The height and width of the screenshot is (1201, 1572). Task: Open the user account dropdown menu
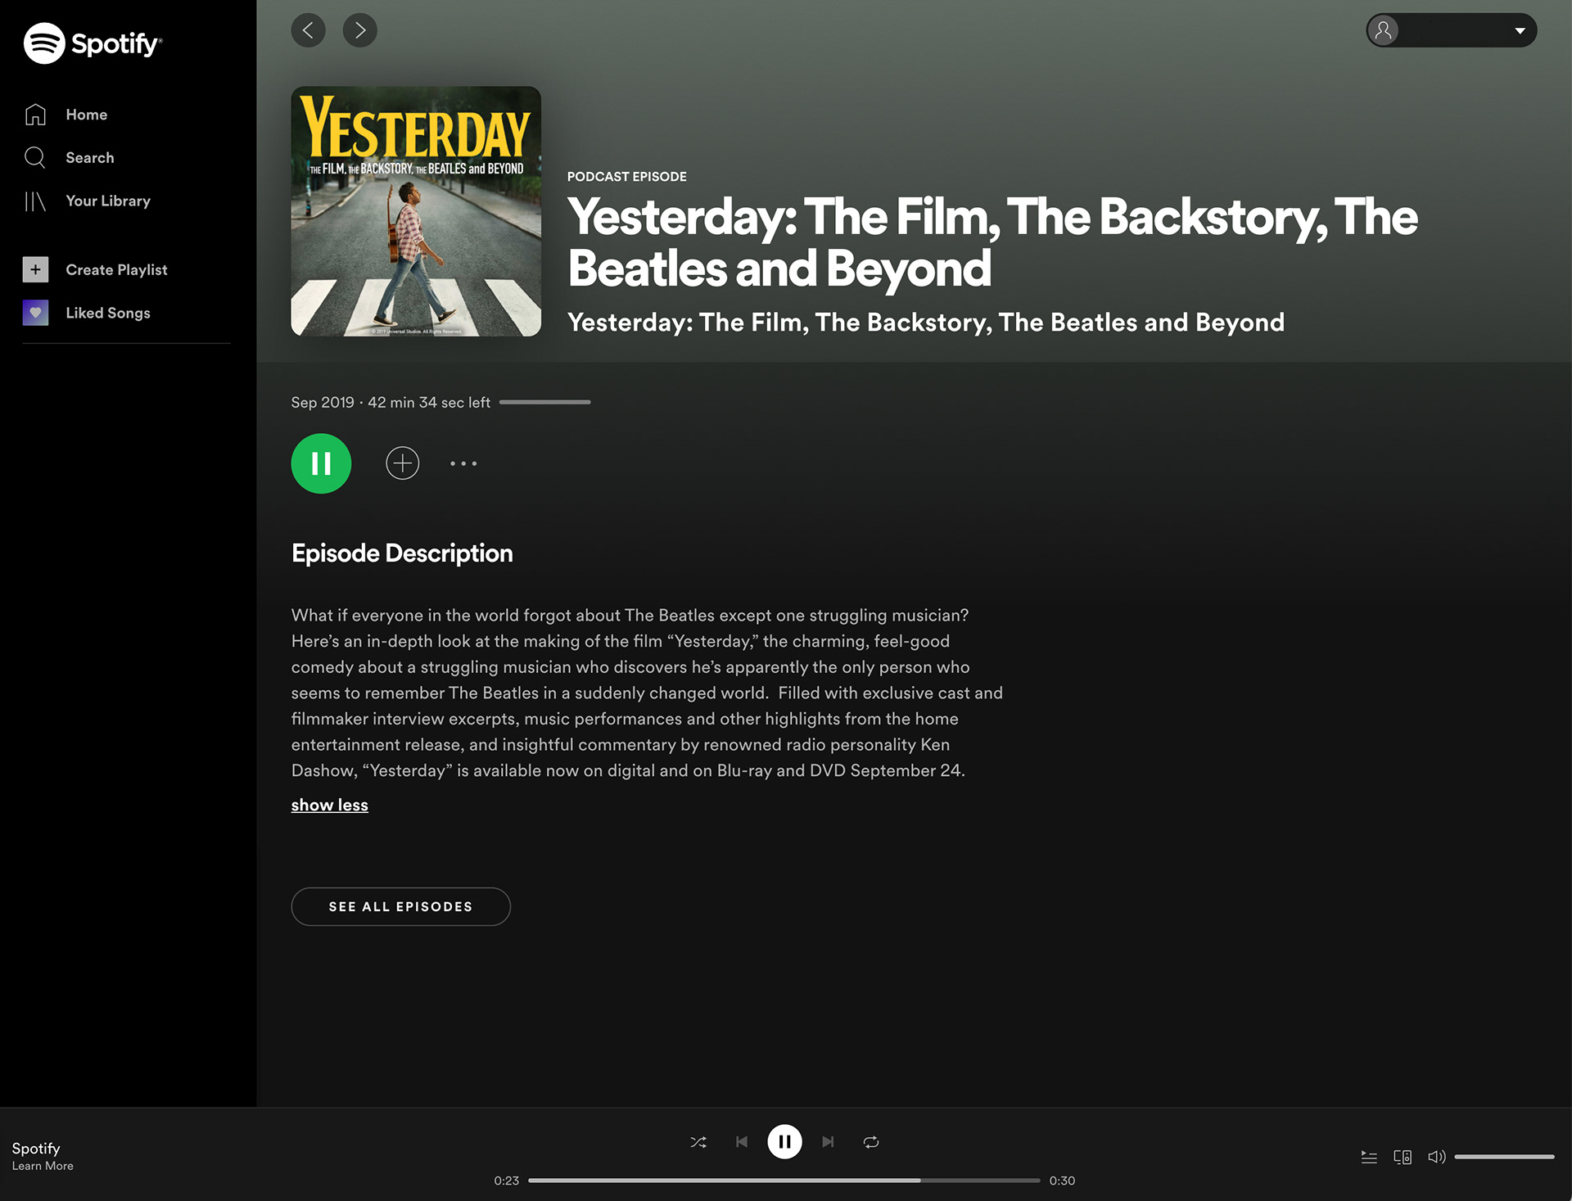[x=1451, y=30]
